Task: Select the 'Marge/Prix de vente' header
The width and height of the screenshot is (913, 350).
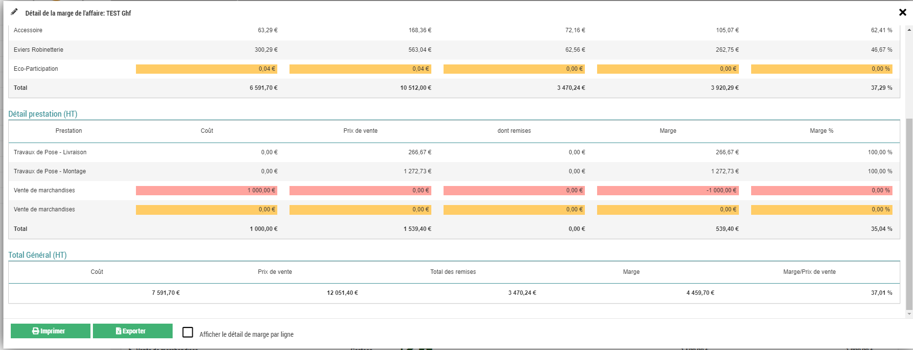Action: pyautogui.click(x=809, y=272)
